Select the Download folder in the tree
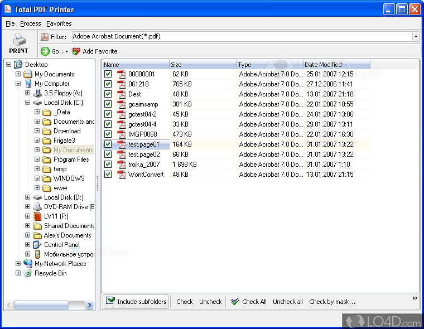 (67, 131)
